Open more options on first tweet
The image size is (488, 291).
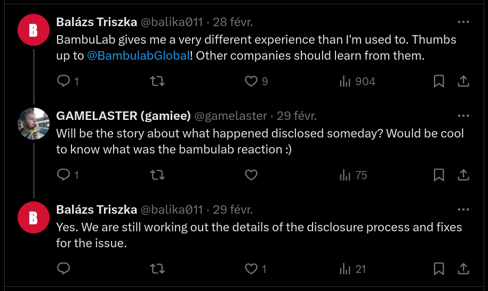pyautogui.click(x=463, y=22)
